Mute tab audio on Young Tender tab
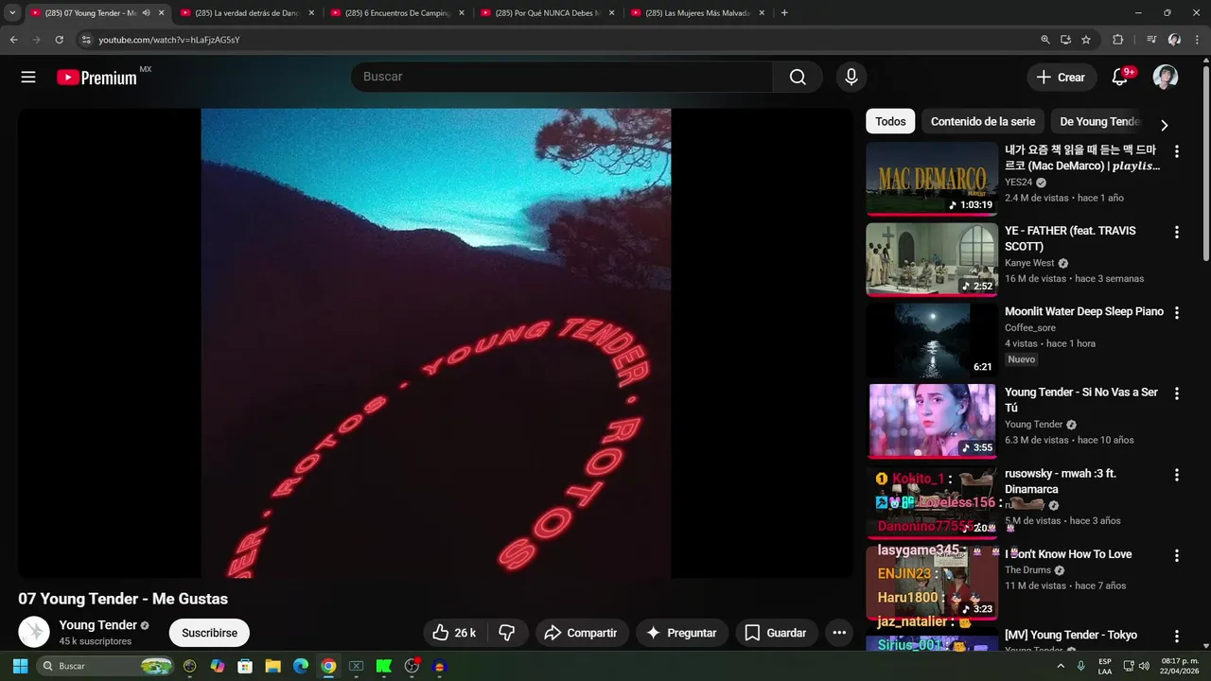This screenshot has width=1211, height=681. pos(146,13)
